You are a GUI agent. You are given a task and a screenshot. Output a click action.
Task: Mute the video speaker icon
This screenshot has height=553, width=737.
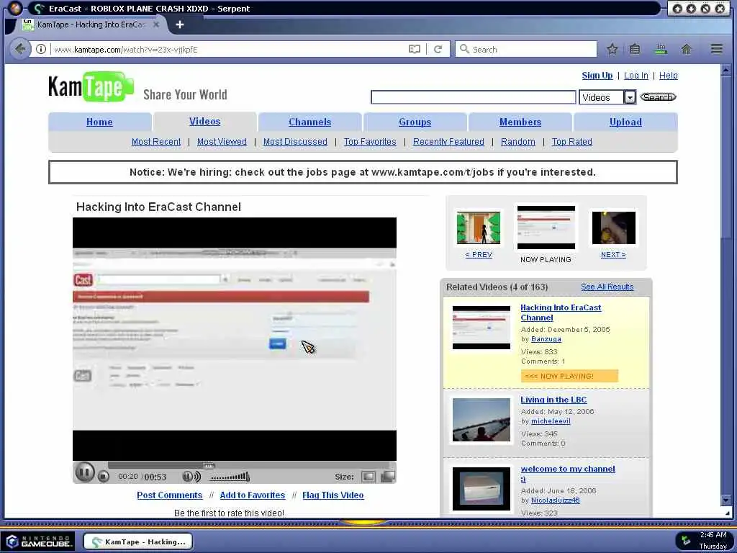(191, 477)
